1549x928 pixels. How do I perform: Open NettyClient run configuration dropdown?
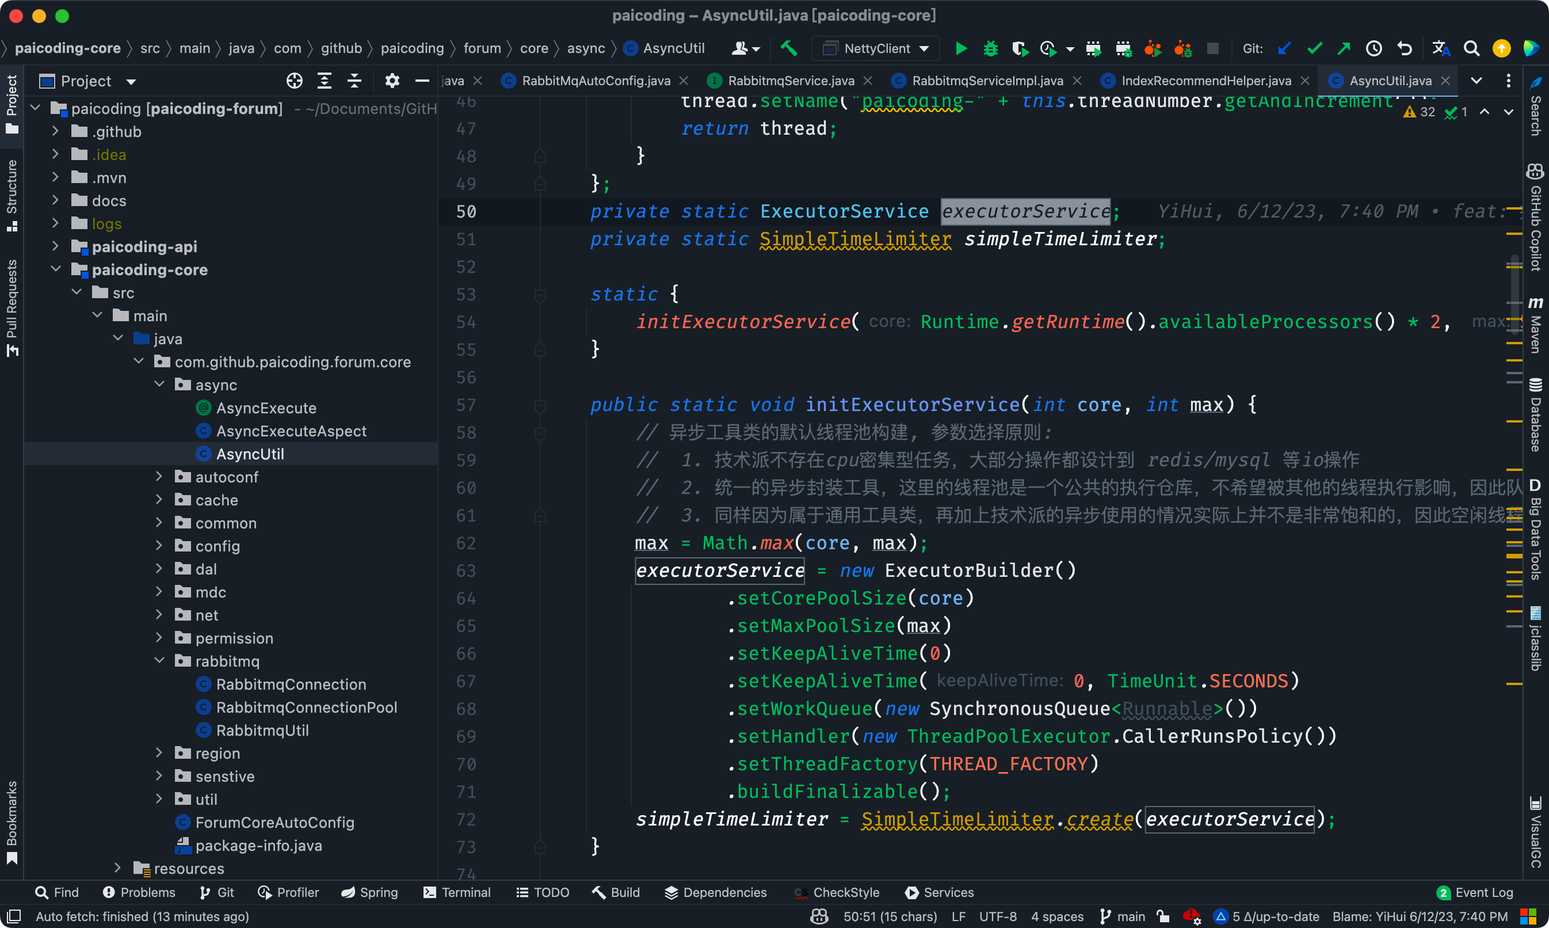pyautogui.click(x=876, y=48)
